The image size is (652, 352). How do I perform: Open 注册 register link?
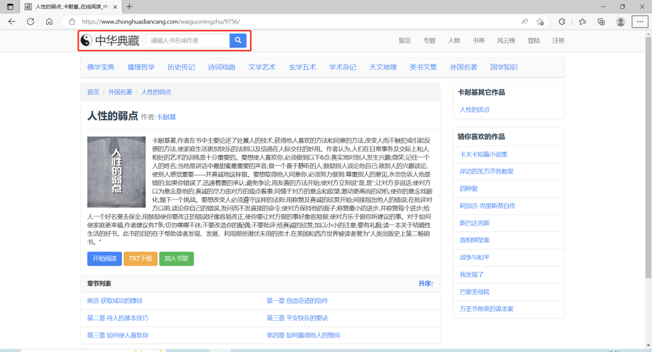(558, 40)
